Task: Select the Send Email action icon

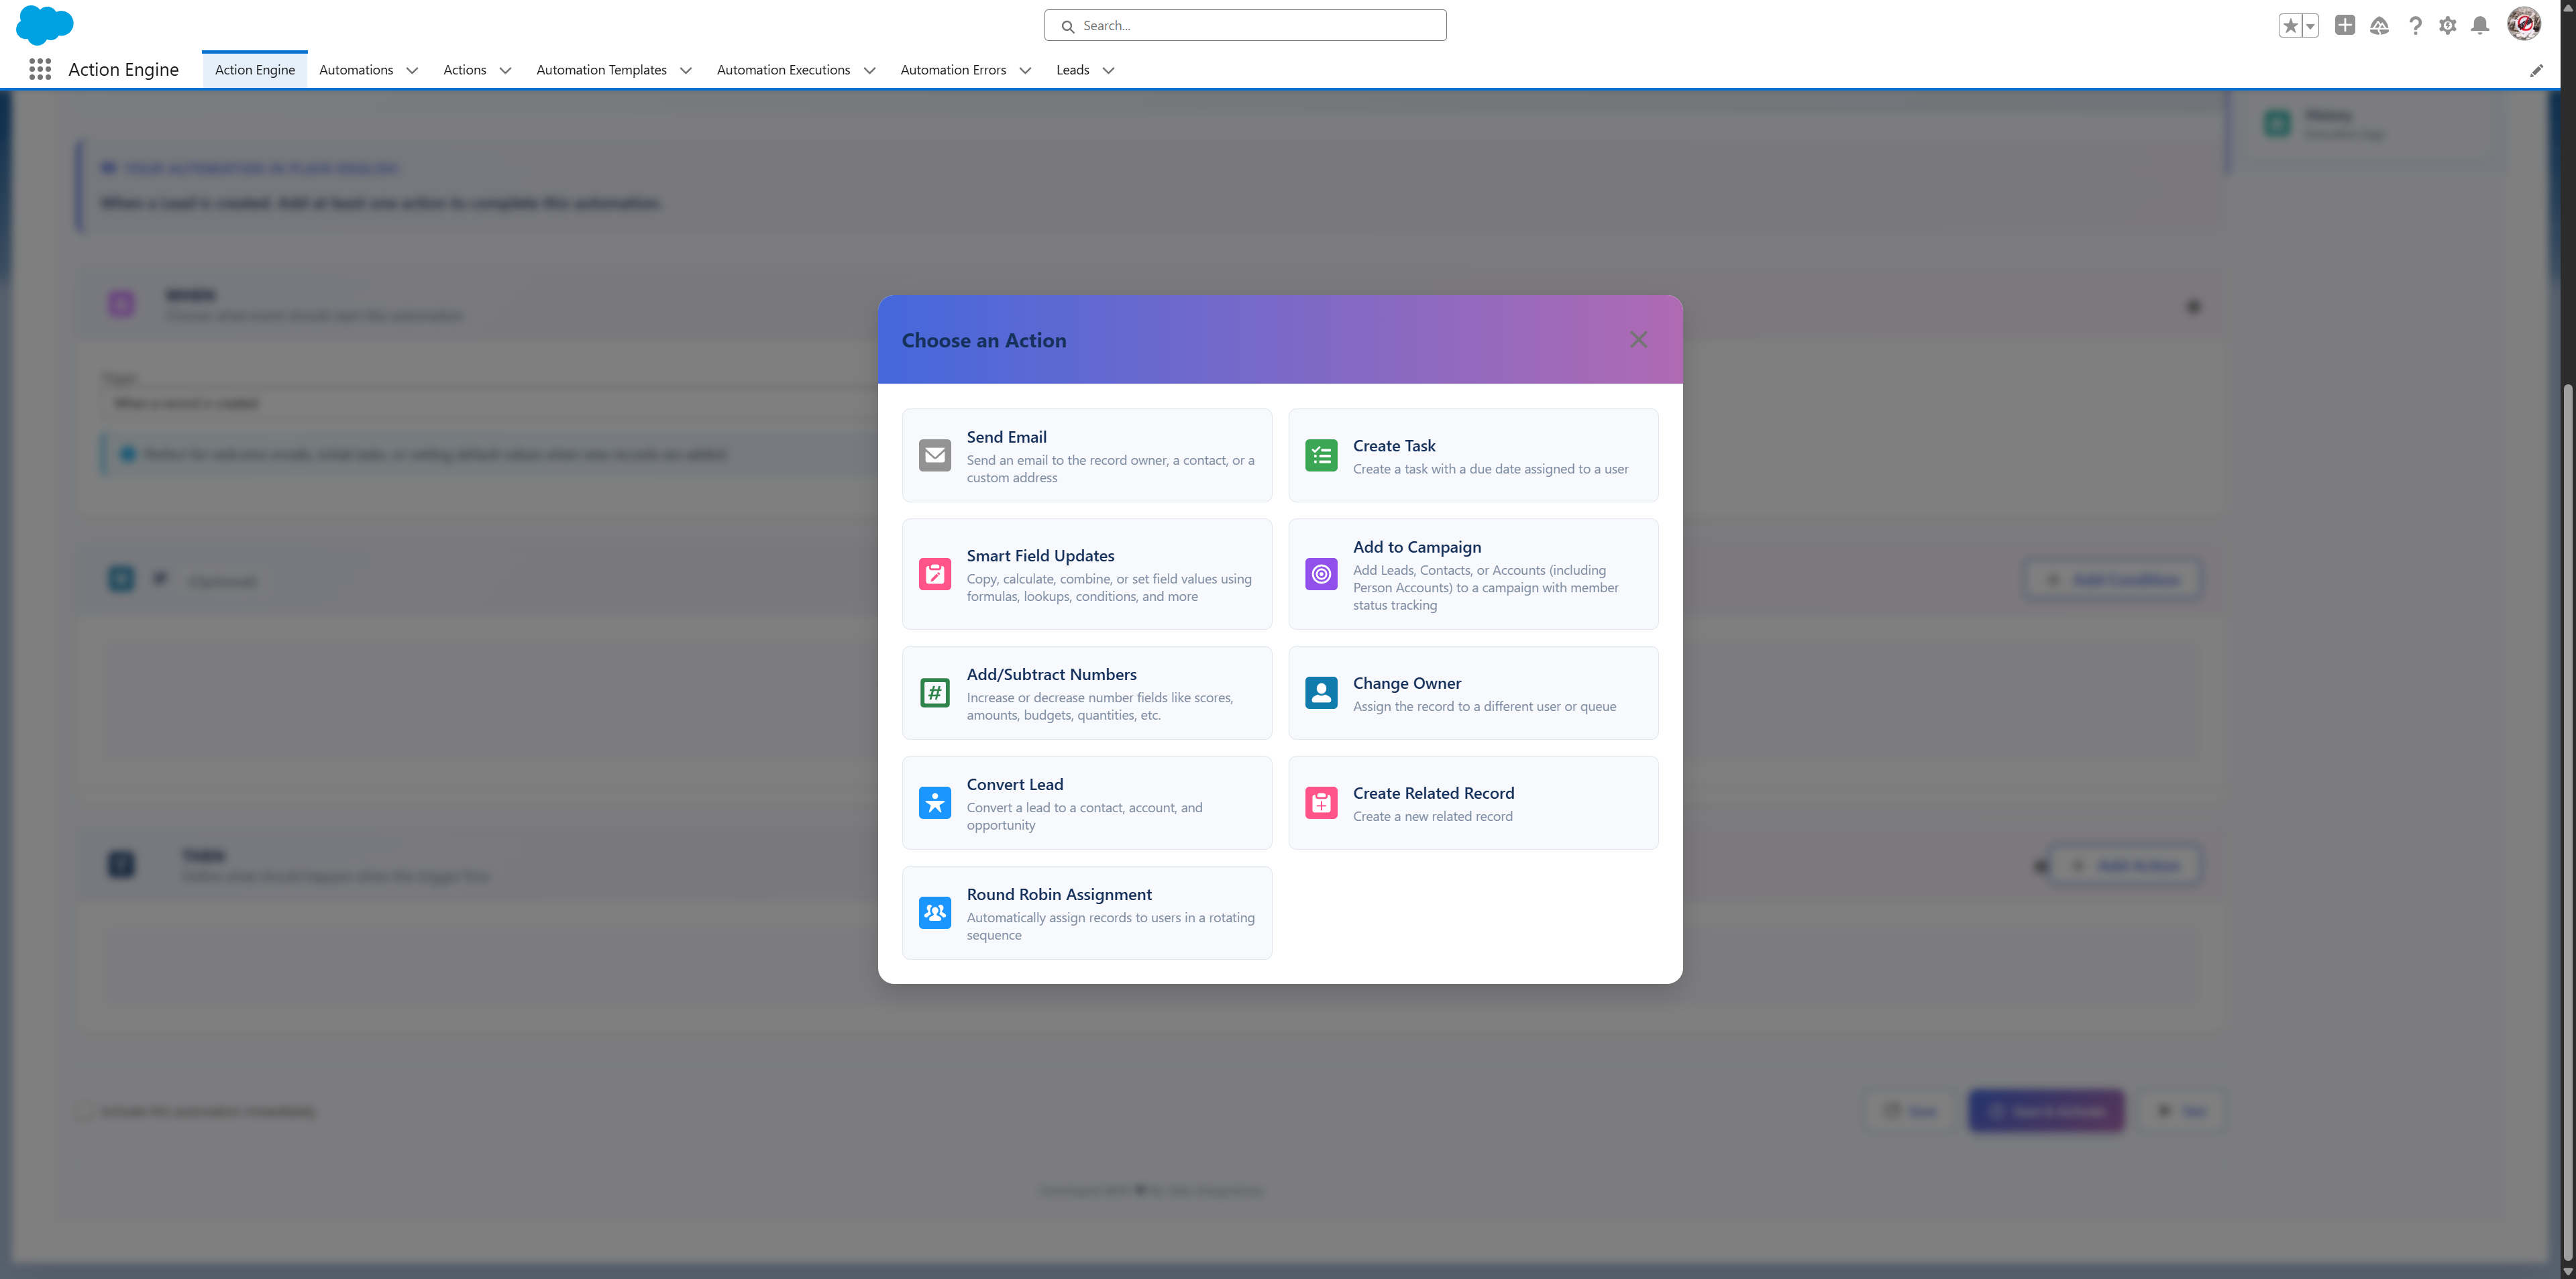Action: pos(934,455)
